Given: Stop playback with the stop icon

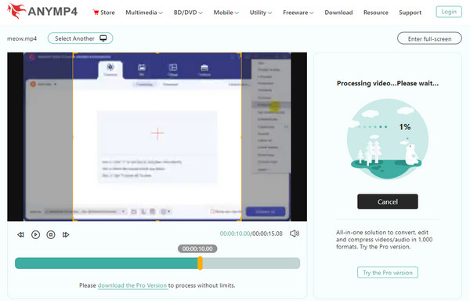Looking at the screenshot, I should tap(51, 234).
